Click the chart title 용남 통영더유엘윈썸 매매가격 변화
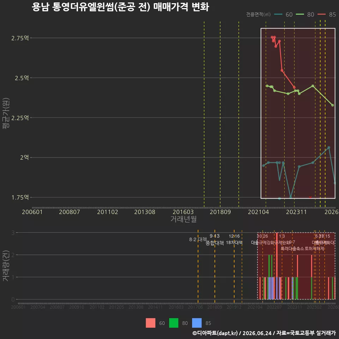The image size is (339, 339). click(x=120, y=7)
